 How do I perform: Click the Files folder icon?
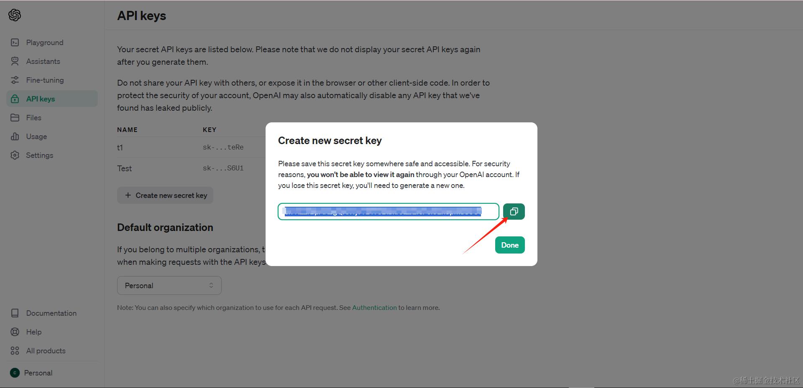coord(15,118)
